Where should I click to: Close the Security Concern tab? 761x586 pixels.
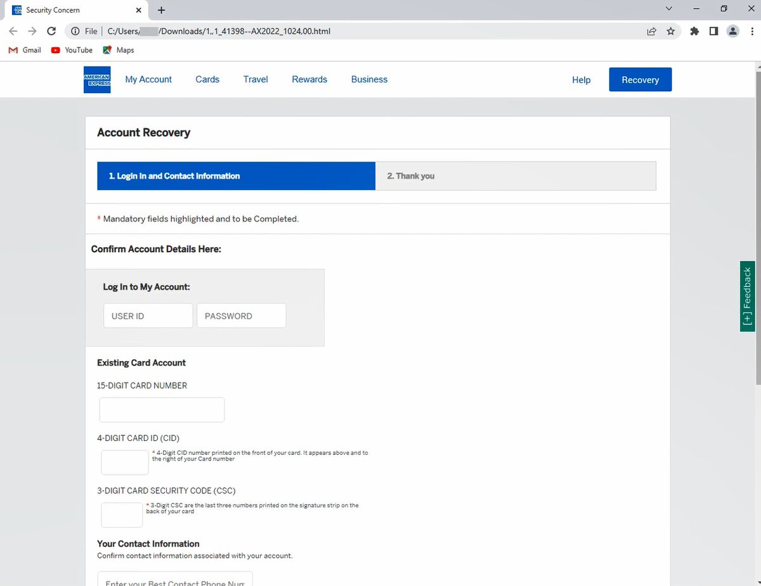click(x=139, y=10)
